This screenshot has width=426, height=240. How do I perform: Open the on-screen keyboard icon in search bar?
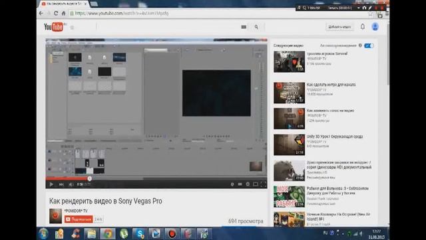coord(244,27)
